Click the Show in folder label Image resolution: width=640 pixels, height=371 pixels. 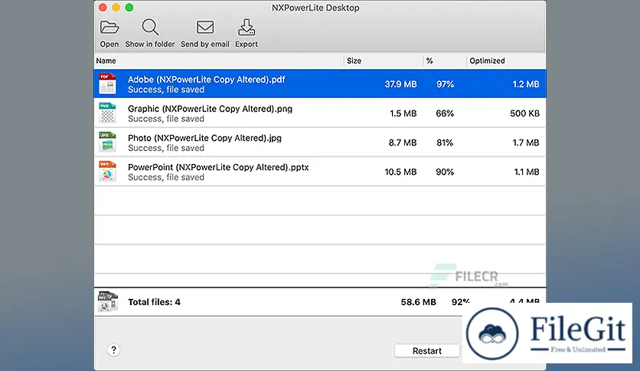click(x=150, y=44)
